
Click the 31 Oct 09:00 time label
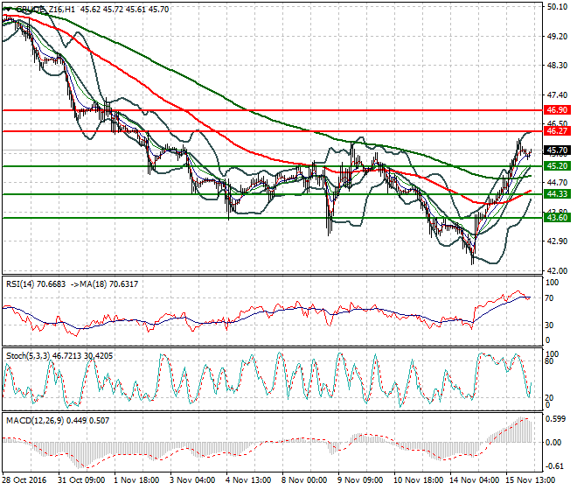click(x=82, y=480)
